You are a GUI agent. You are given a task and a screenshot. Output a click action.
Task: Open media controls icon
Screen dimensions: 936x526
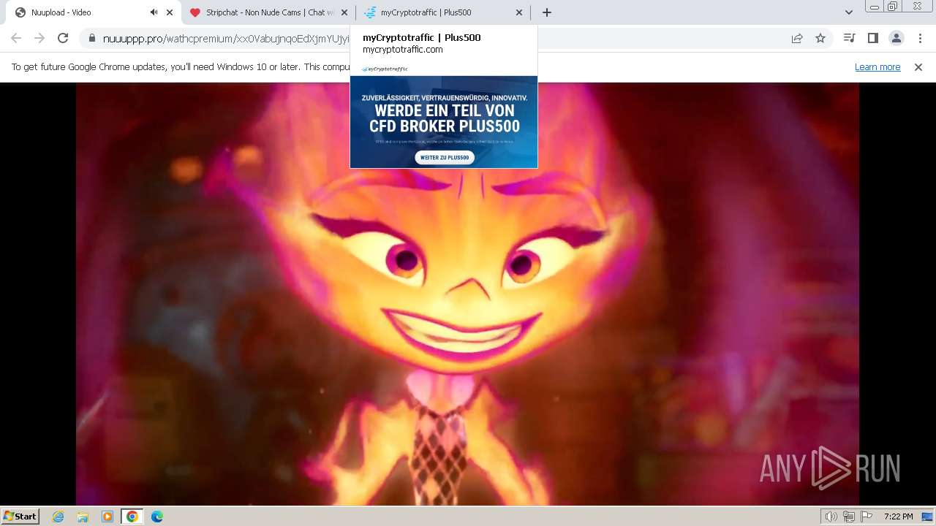tap(849, 38)
